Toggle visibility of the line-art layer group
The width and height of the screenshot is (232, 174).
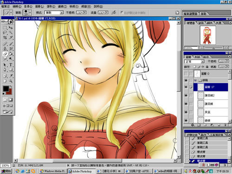pyautogui.click(x=186, y=80)
